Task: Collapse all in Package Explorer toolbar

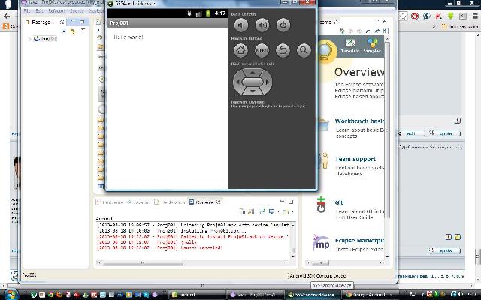Action: coord(64,31)
